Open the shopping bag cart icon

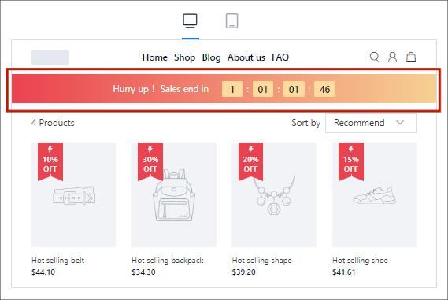(411, 57)
